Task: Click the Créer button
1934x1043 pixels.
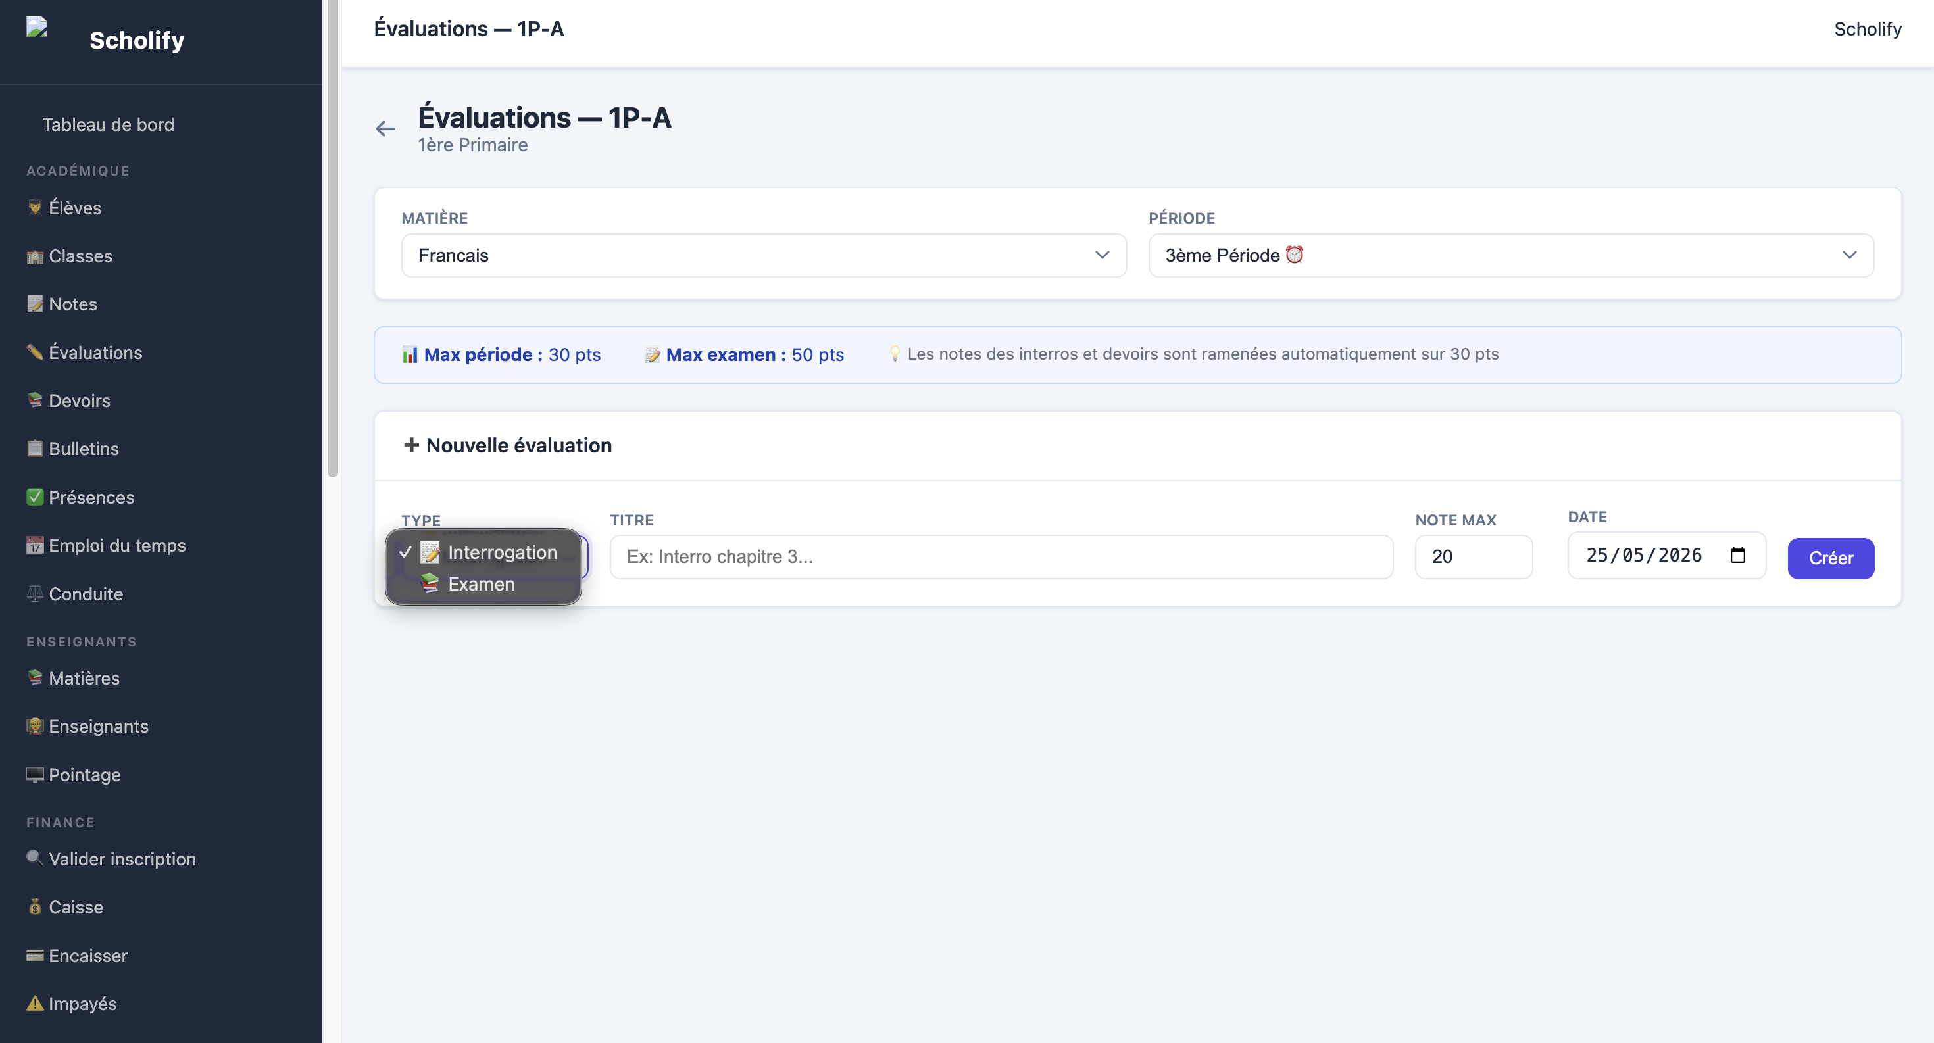Action: (x=1830, y=558)
